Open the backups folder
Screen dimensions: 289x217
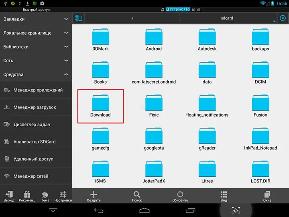(x=260, y=40)
